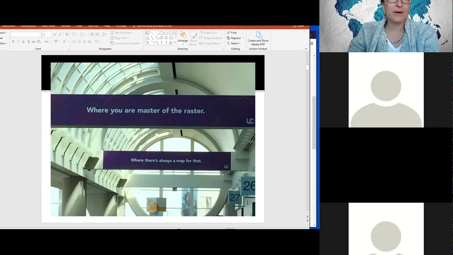This screenshot has width=453, height=255.
Task: Click Decrease List Level icon
Action: tap(92, 34)
